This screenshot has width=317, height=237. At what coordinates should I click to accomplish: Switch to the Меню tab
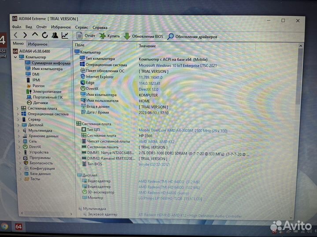(x=18, y=43)
